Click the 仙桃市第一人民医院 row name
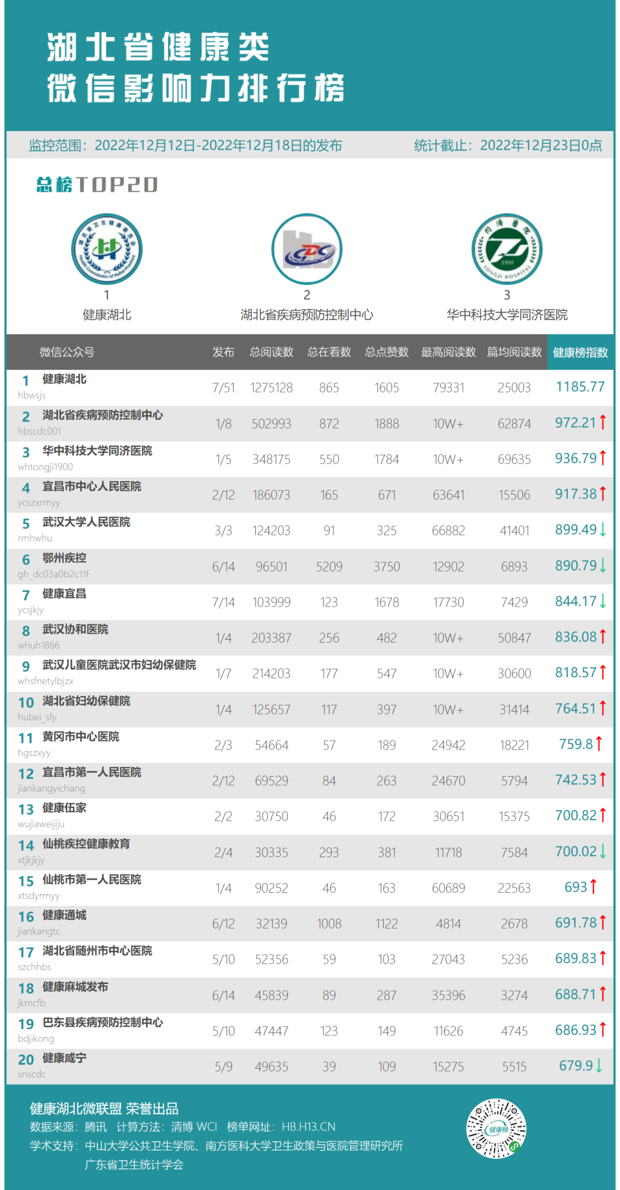The height and width of the screenshot is (1190, 620). coord(92,880)
